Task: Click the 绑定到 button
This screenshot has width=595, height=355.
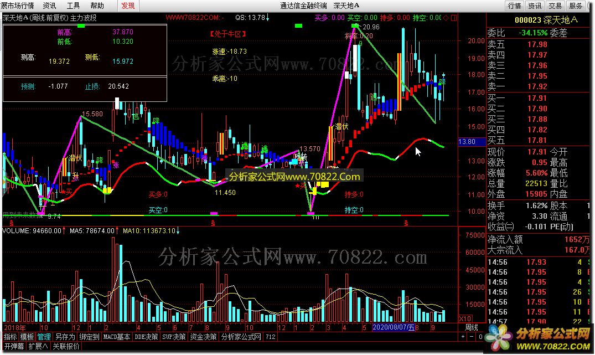Action: [x=89, y=337]
